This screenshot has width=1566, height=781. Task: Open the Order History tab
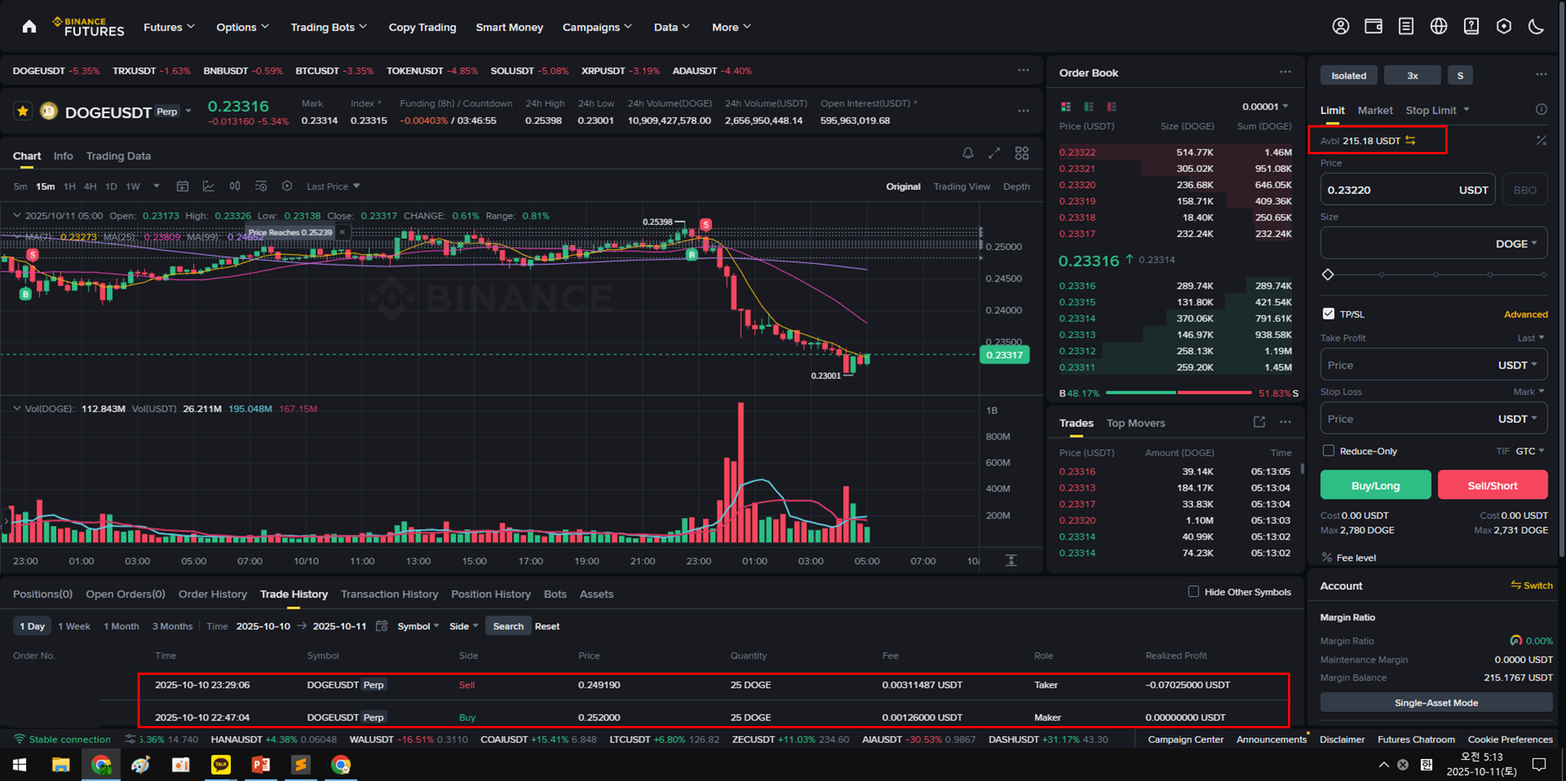point(212,594)
